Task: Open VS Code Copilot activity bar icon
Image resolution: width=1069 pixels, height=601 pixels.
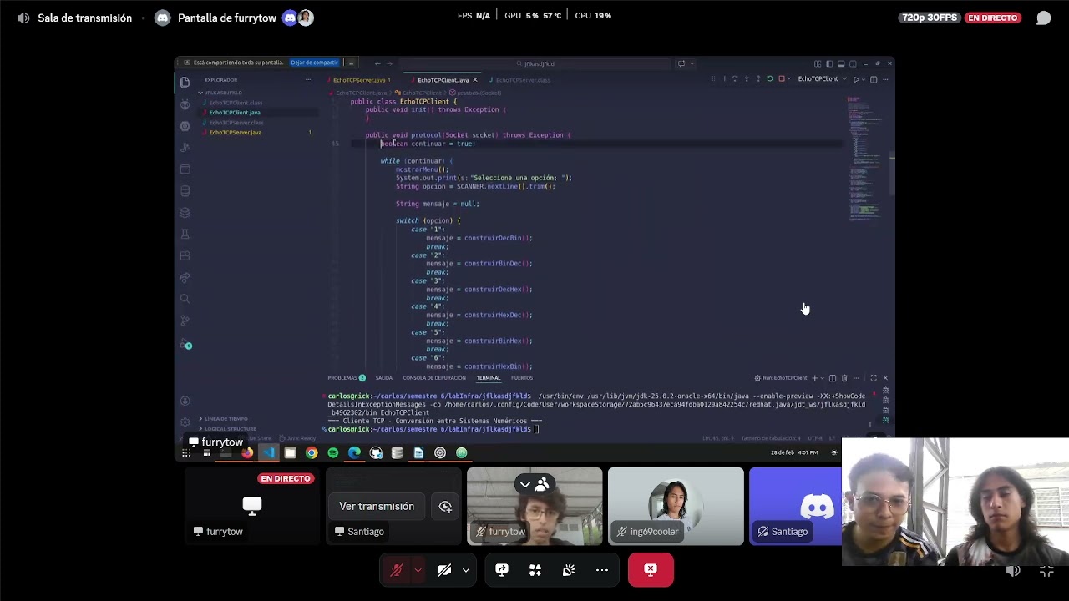Action: (x=185, y=104)
